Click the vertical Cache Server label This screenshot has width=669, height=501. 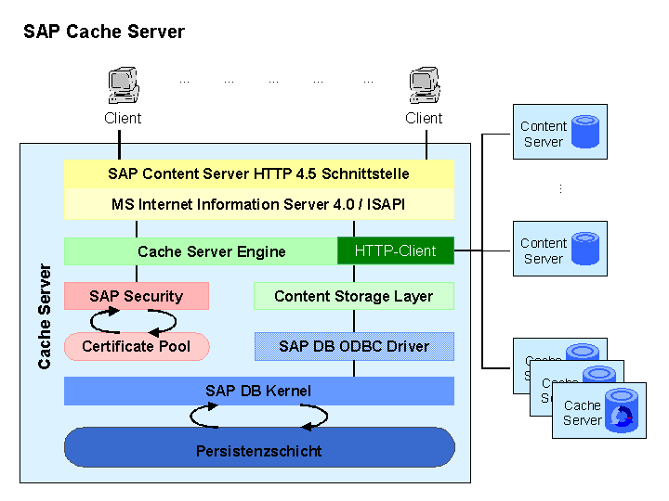(45, 316)
